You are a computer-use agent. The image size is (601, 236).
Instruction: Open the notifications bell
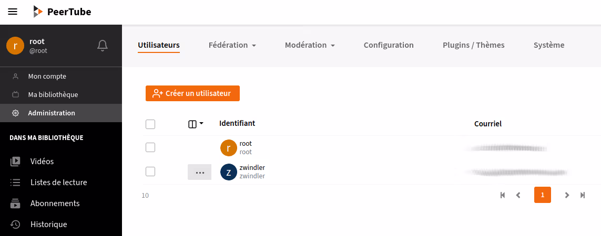click(x=103, y=46)
